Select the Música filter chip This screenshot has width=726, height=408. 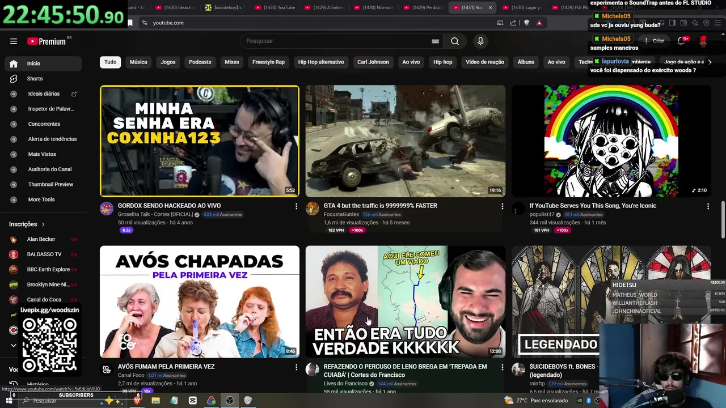[x=138, y=62]
